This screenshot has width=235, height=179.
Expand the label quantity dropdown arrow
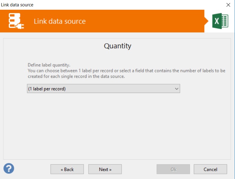point(176,89)
